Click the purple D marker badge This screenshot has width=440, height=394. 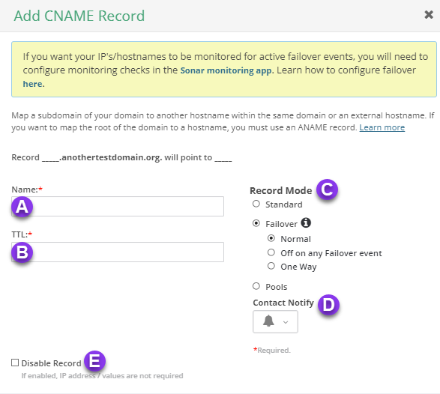(328, 305)
